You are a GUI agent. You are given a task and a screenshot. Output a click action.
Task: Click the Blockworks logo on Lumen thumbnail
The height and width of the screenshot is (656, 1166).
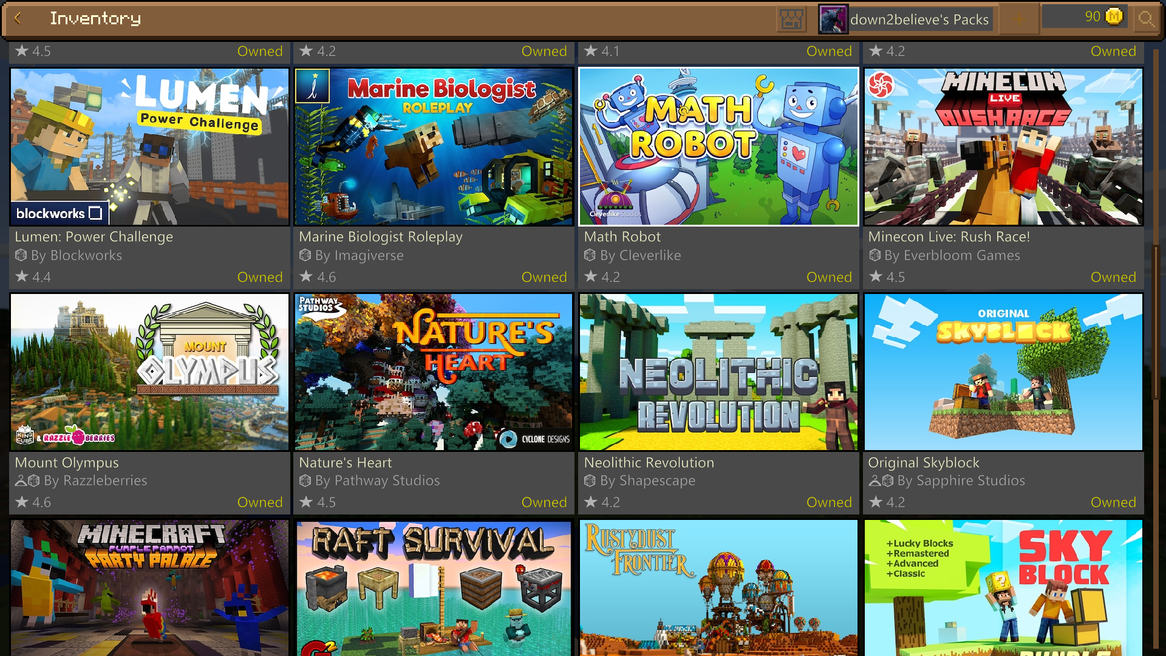point(59,213)
